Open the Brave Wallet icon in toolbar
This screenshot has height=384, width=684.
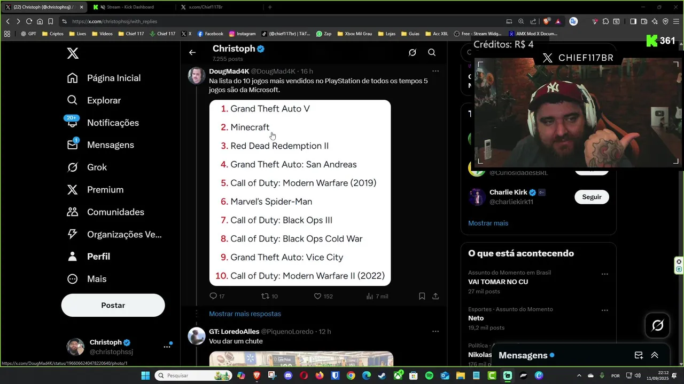coord(644,21)
